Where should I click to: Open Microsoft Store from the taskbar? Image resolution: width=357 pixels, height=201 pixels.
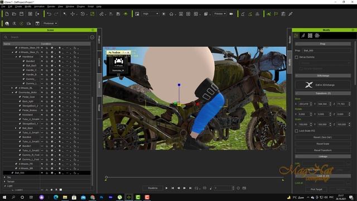click(x=74, y=197)
